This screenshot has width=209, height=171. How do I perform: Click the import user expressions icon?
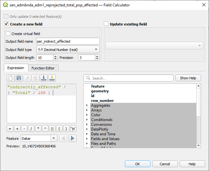[x=44, y=78]
